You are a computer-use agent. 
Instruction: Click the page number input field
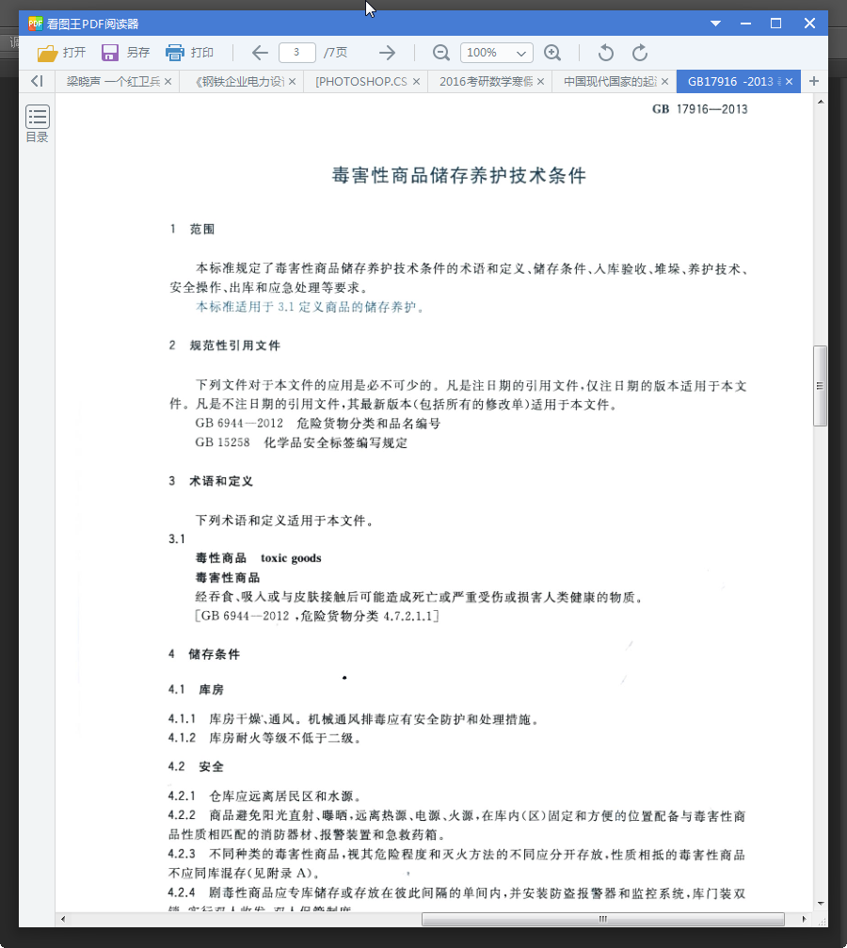point(296,53)
